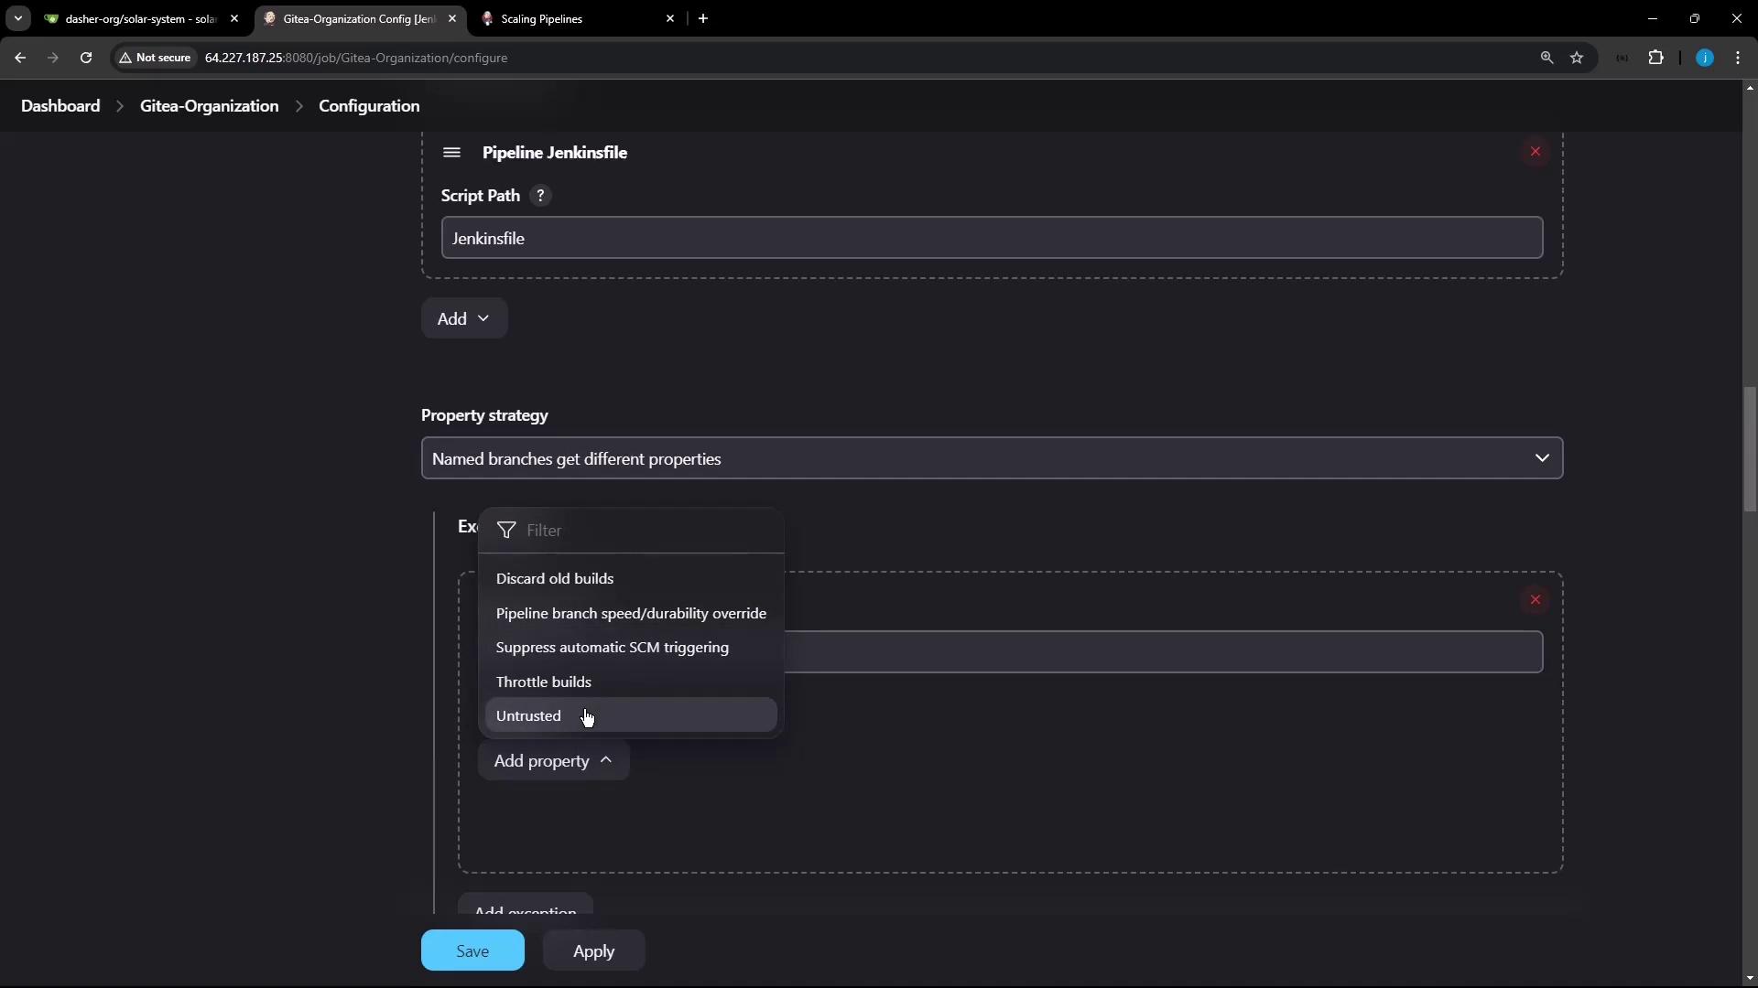1758x988 pixels.
Task: Go to Gitea-Organization breadcrumb link
Action: pos(209,106)
